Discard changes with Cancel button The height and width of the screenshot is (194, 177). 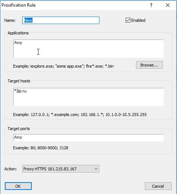point(158,186)
